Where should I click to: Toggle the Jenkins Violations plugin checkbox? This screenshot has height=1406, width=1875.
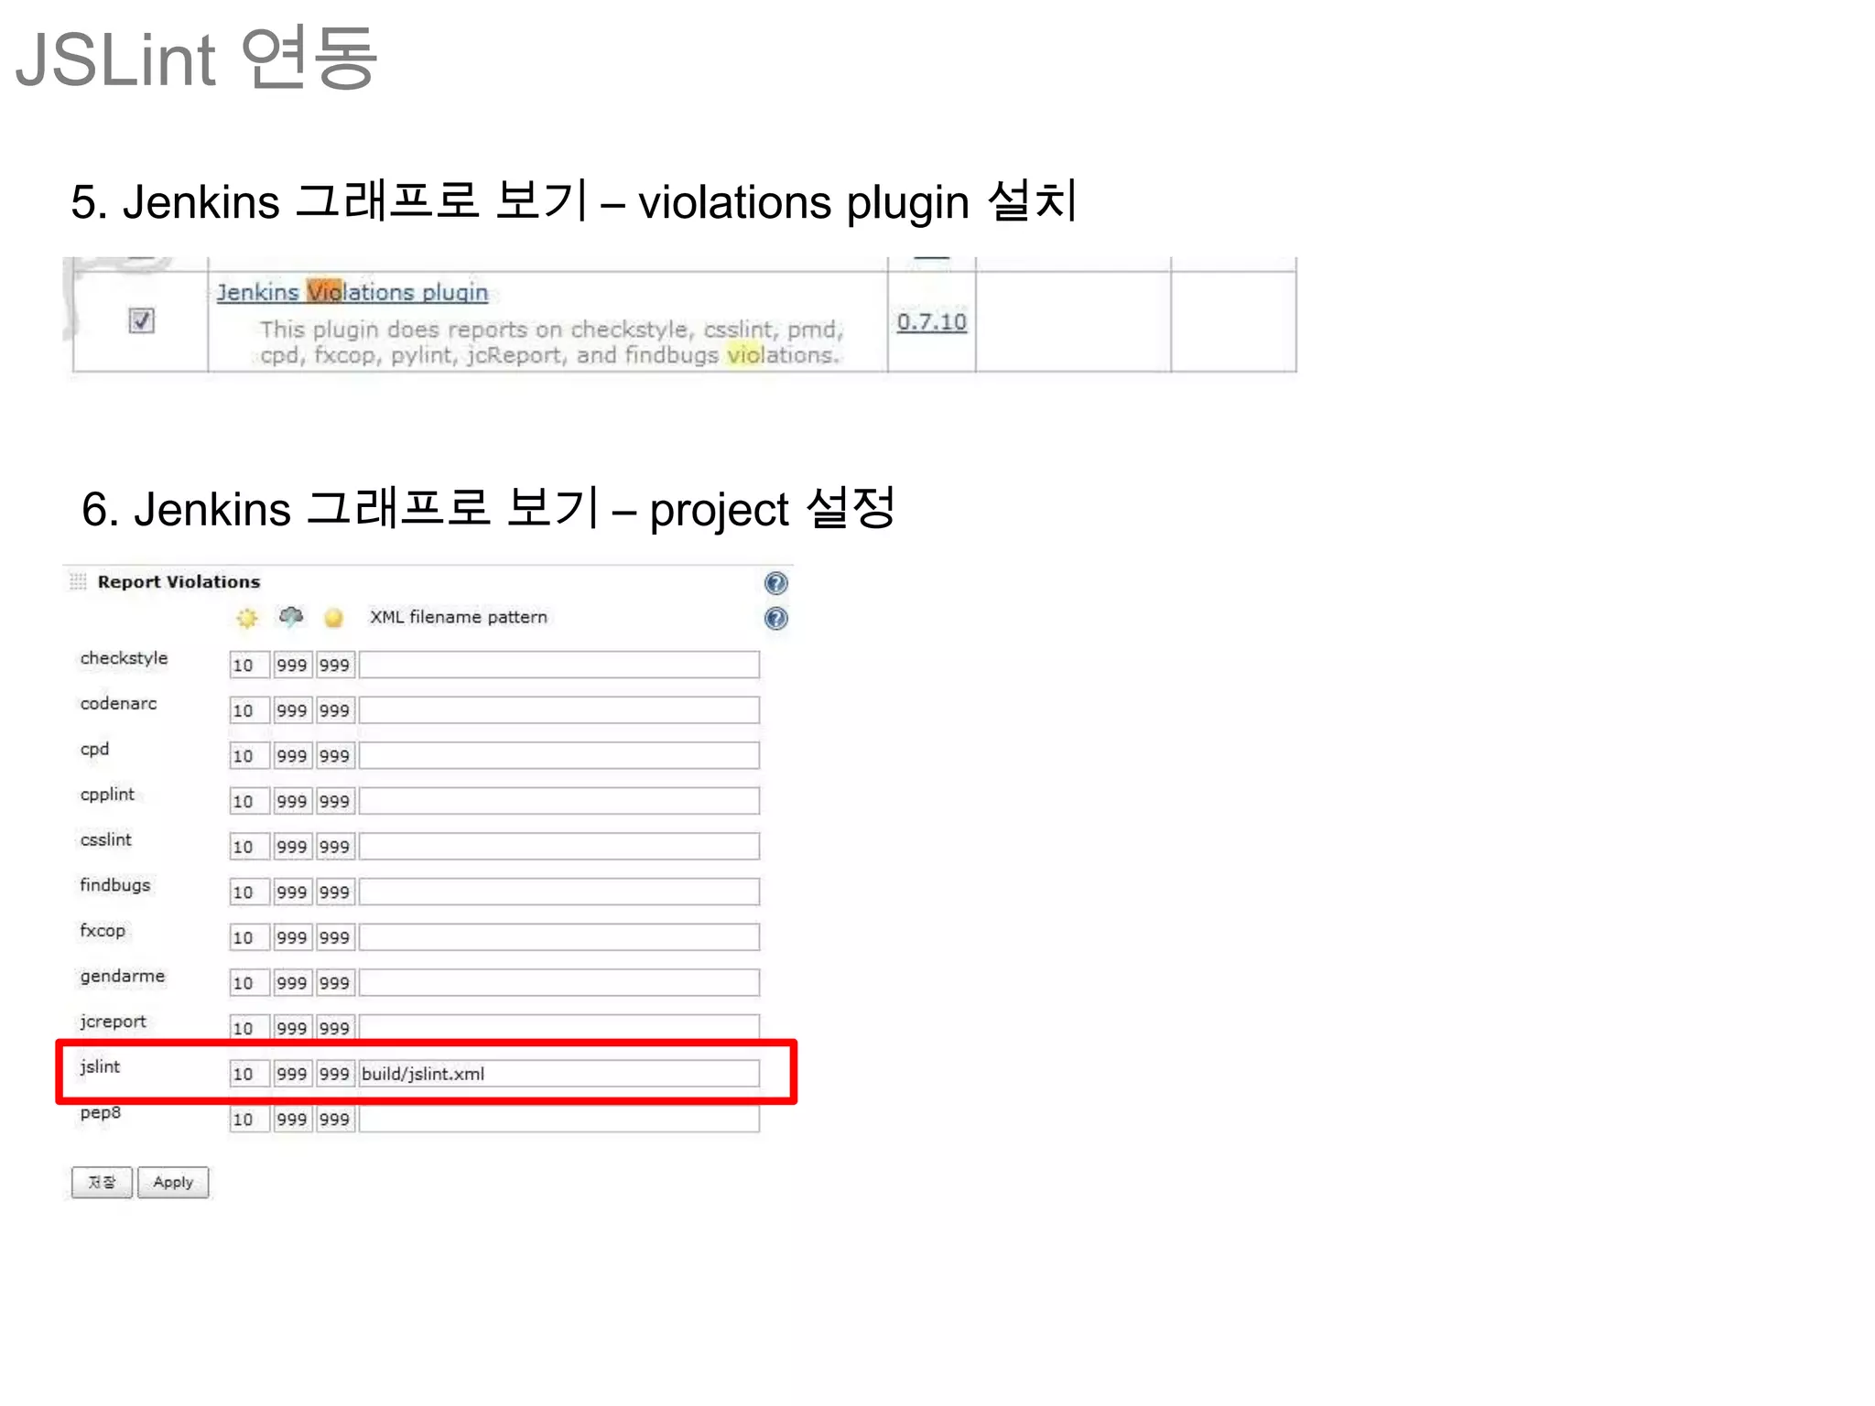pos(141,320)
